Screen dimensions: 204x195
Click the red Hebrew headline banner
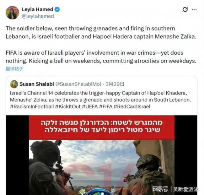pos(101,127)
